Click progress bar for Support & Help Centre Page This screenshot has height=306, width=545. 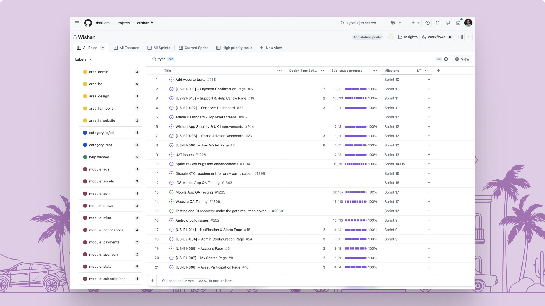pyautogui.click(x=356, y=98)
